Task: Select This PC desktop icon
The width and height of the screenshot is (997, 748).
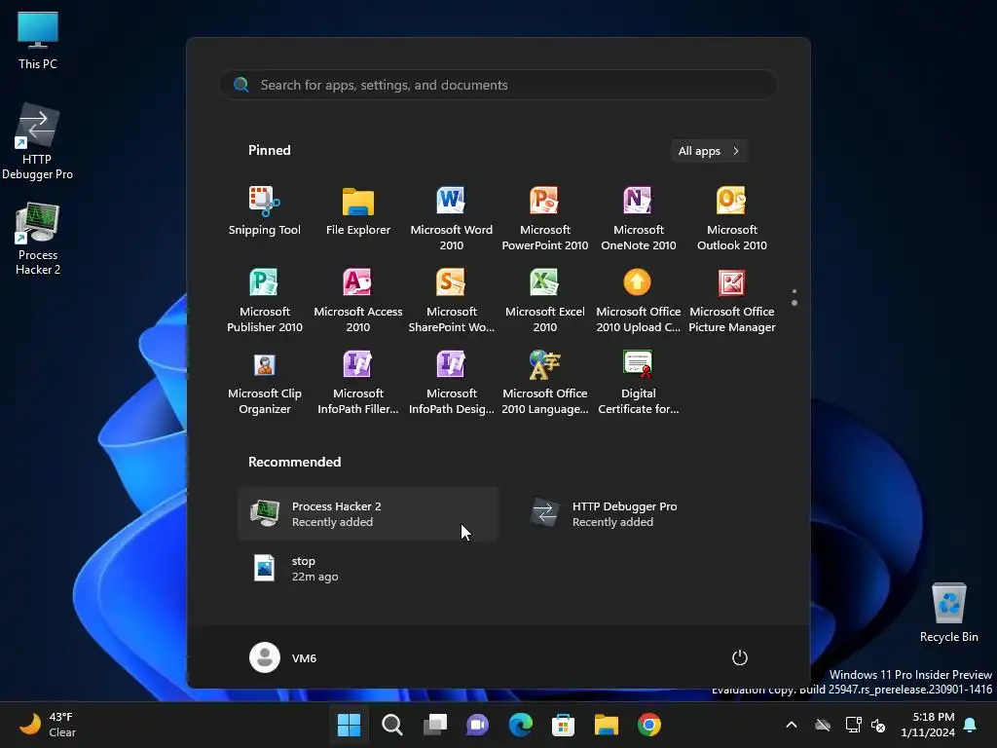Action: pos(38,40)
